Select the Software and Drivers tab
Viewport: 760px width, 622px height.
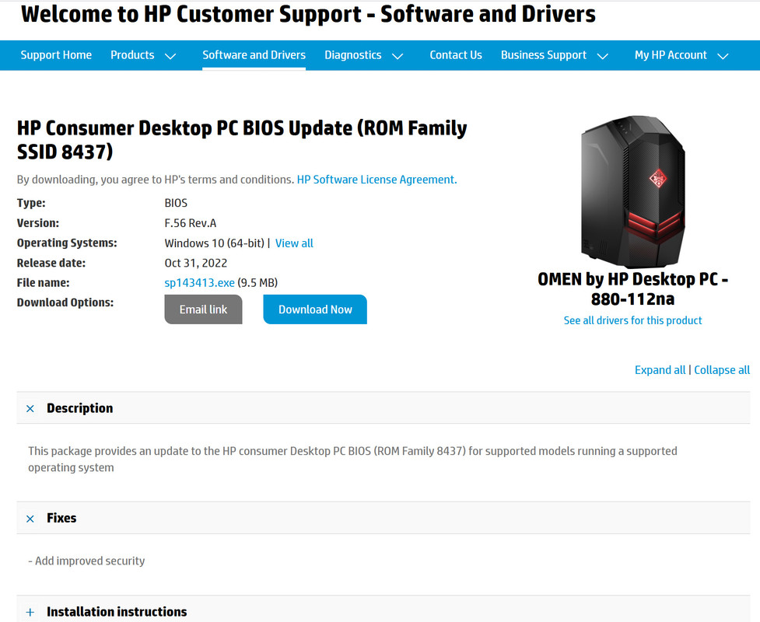[254, 55]
